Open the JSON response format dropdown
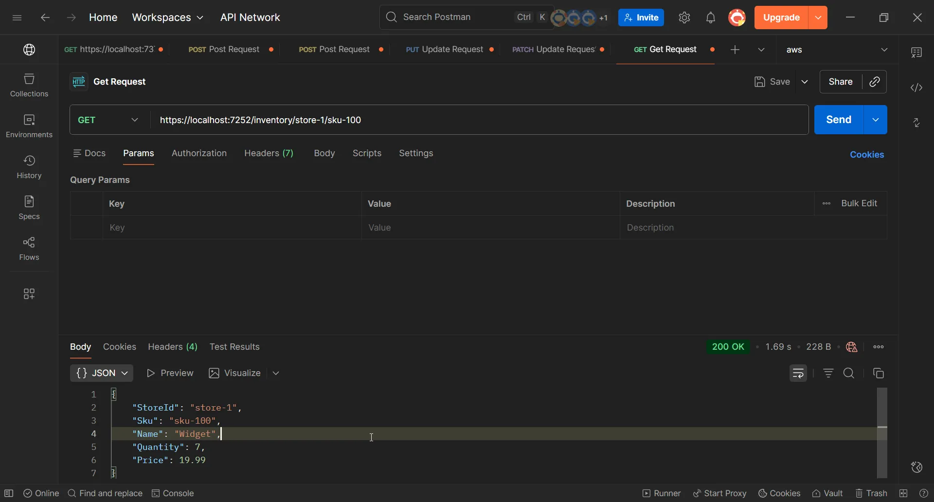 coord(101,373)
